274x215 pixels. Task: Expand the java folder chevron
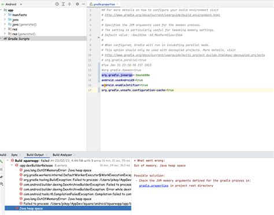(x=5, y=20)
